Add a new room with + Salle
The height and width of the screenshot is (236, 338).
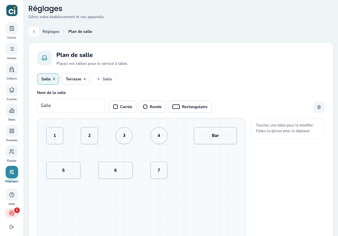point(104,79)
